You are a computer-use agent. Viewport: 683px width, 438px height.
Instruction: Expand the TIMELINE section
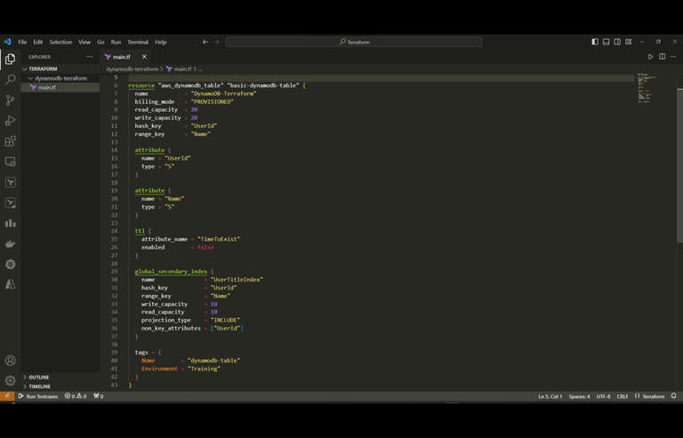pos(39,386)
